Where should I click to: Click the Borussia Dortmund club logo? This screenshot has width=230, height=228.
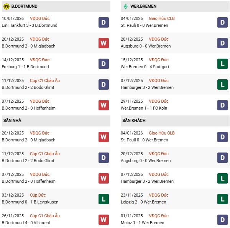pos(6,7)
